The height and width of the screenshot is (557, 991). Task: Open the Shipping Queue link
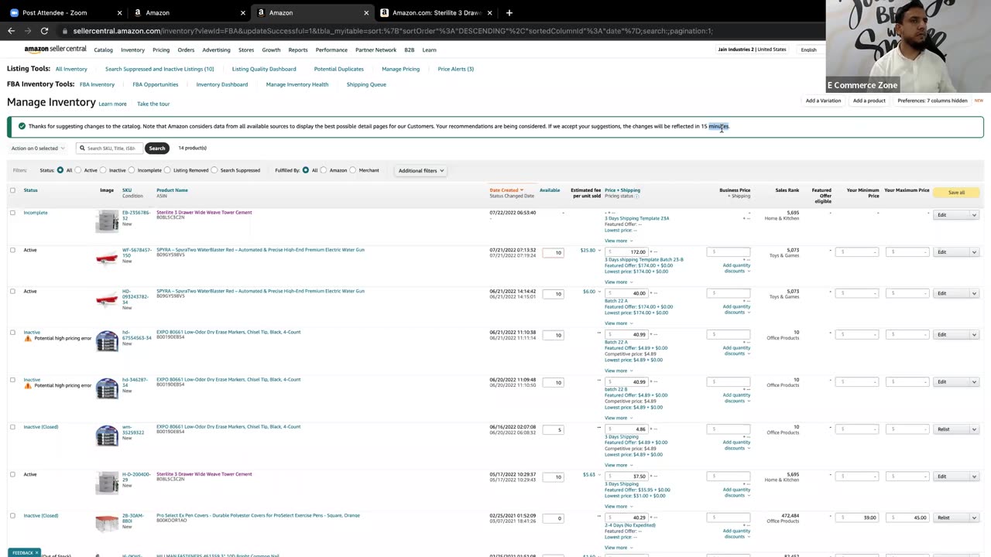click(x=366, y=84)
